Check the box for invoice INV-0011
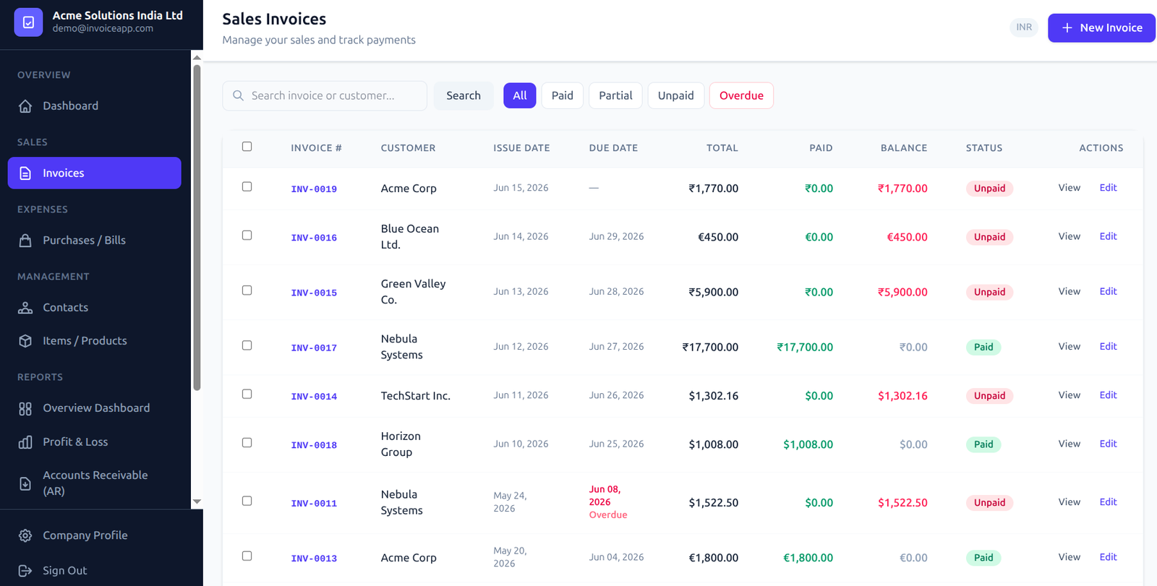The height and width of the screenshot is (586, 1157). tap(247, 501)
